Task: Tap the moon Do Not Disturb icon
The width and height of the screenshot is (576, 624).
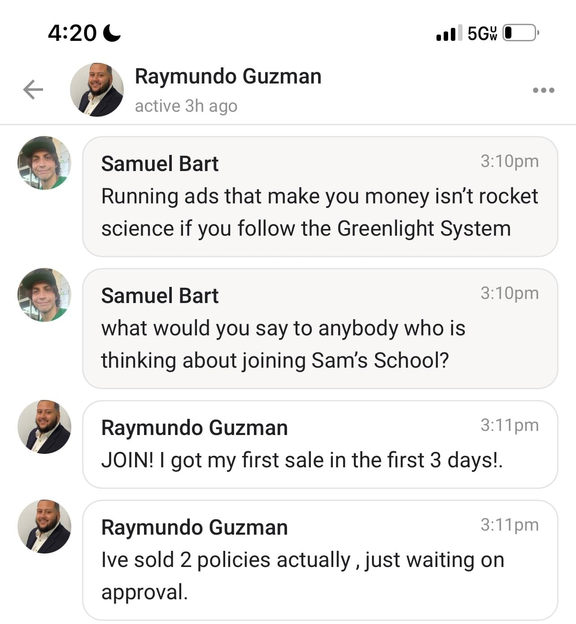Action: pyautogui.click(x=112, y=33)
